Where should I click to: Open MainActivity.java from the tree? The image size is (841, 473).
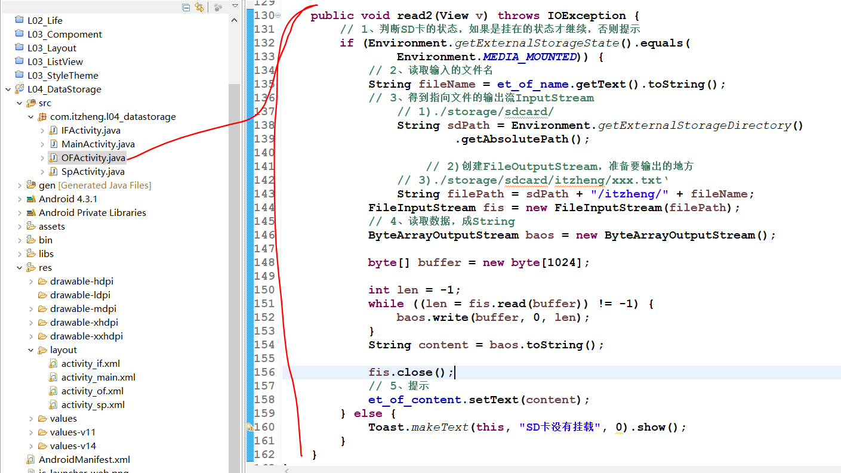pos(98,144)
